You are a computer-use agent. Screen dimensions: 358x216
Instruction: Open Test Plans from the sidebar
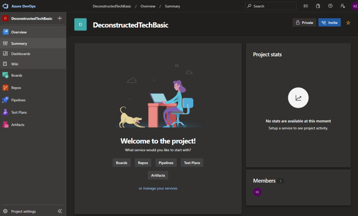(19, 112)
